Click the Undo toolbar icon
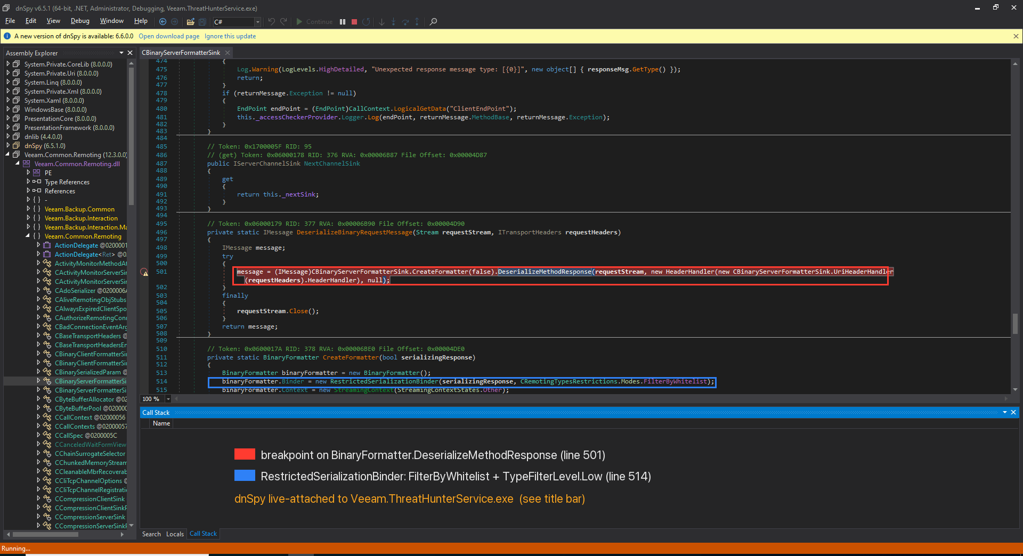The height and width of the screenshot is (556, 1023). [x=272, y=22]
